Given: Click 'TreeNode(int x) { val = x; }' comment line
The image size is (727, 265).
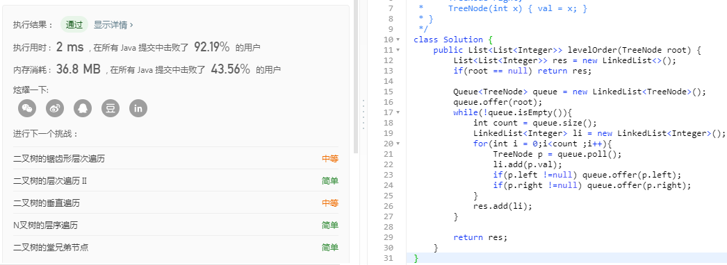Looking at the screenshot, I should 517,8.
